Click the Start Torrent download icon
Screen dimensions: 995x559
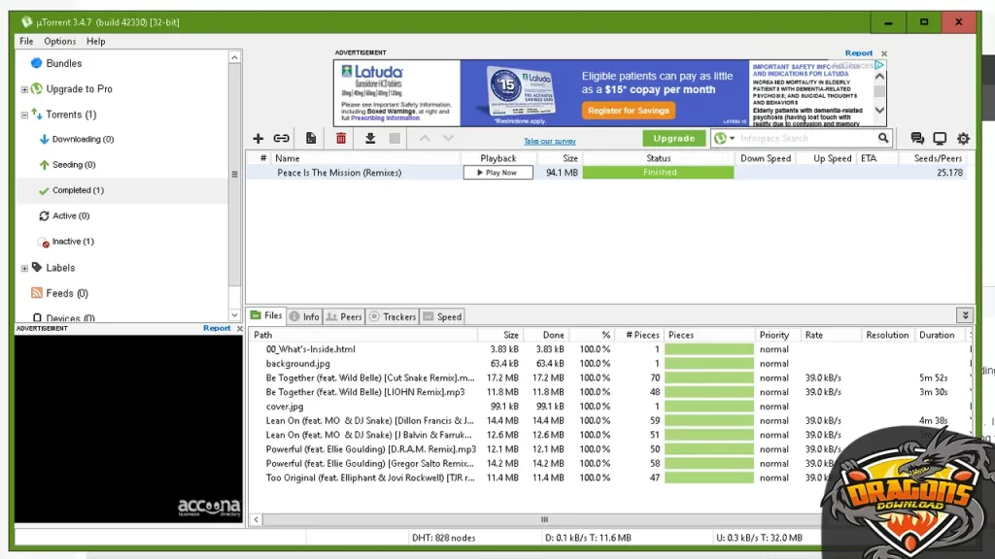coord(370,139)
